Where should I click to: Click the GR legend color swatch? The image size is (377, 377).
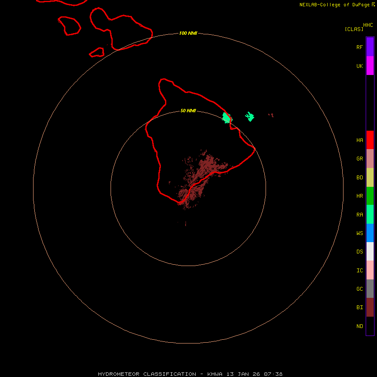[370, 159]
